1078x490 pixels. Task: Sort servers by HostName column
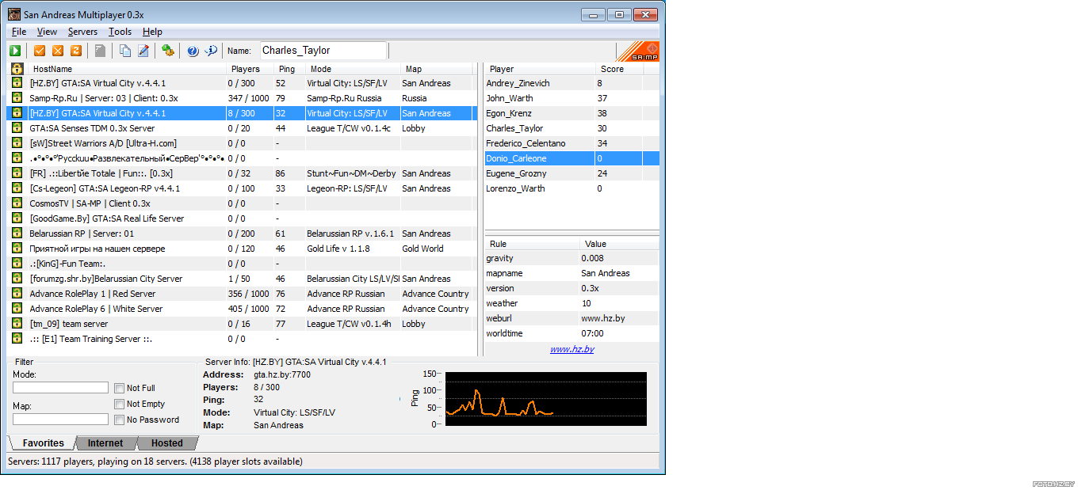(127, 69)
